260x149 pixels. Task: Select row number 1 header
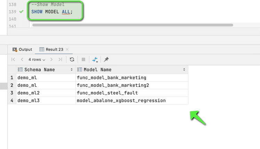(12, 77)
